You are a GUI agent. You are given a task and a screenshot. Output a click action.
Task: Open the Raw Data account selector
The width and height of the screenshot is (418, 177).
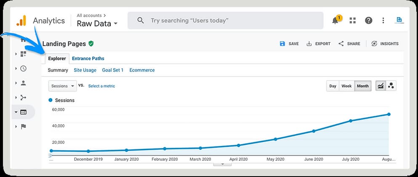(97, 23)
